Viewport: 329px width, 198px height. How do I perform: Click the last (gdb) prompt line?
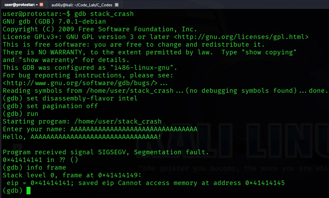(x=13, y=190)
